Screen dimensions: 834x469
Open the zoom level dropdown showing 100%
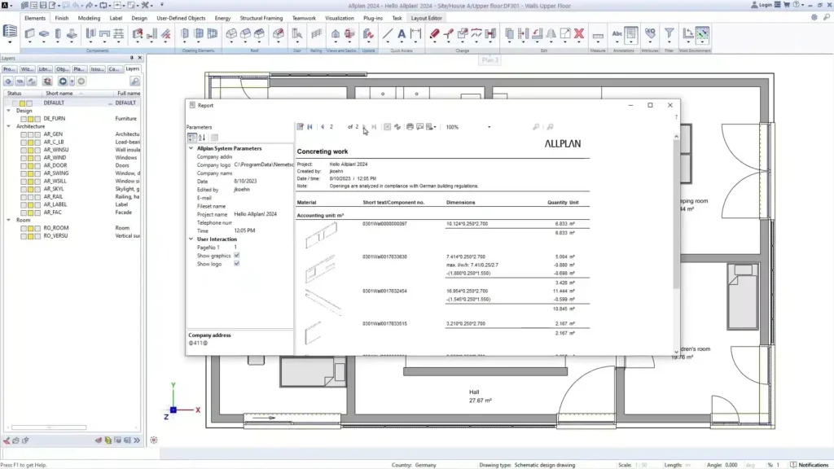point(489,127)
